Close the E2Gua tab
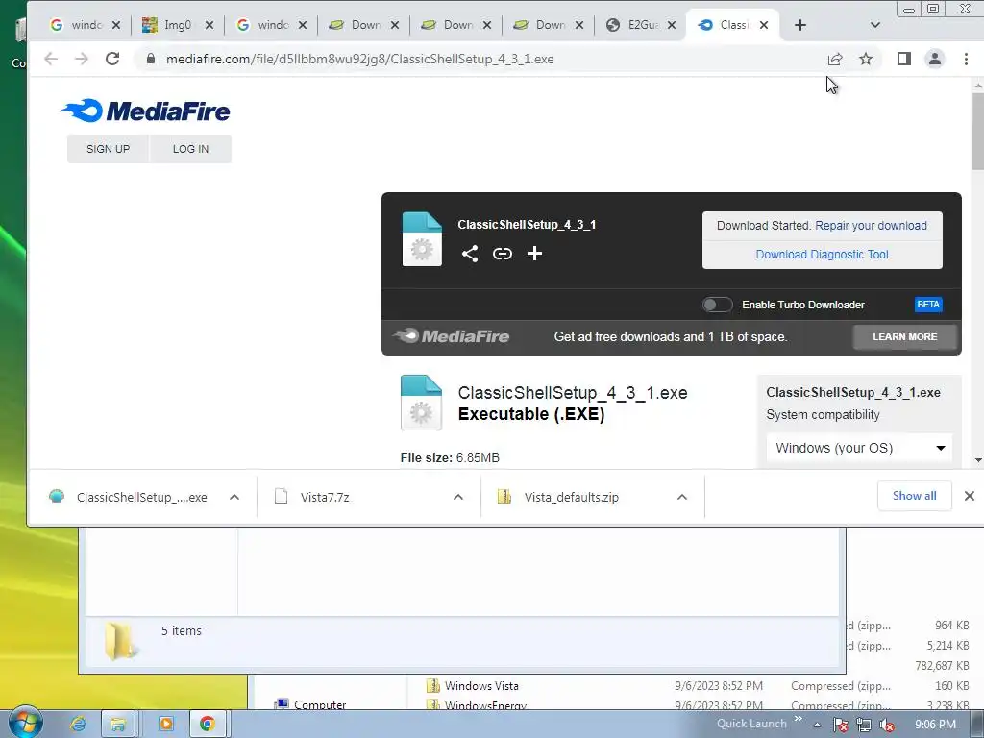 (x=672, y=25)
